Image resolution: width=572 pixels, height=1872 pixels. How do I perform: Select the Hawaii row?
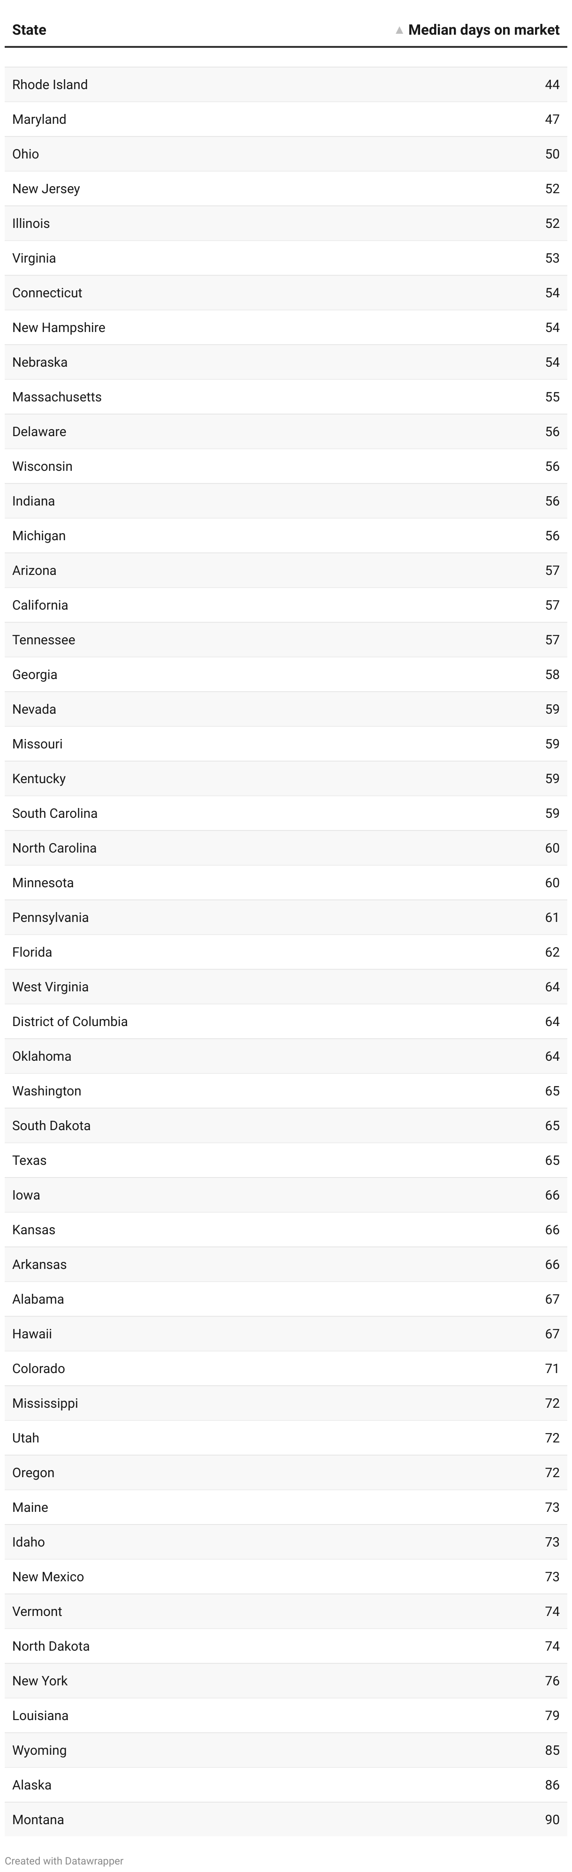coord(286,1334)
